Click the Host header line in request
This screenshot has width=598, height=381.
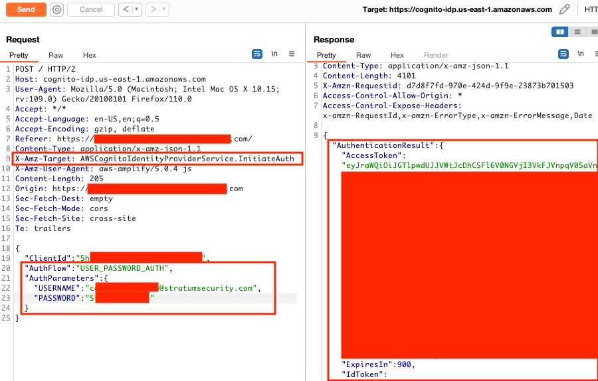(x=110, y=79)
